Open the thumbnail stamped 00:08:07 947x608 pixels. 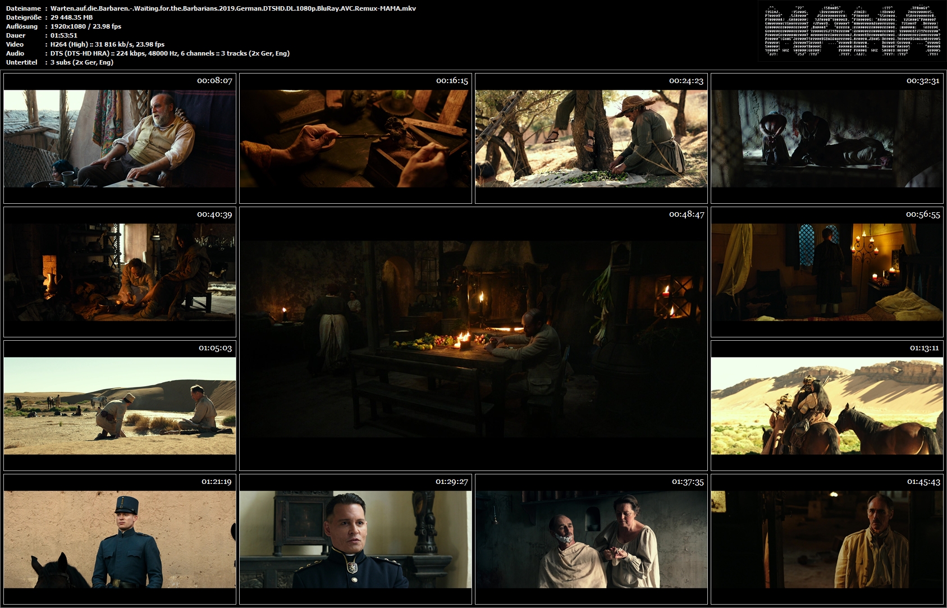(120, 138)
